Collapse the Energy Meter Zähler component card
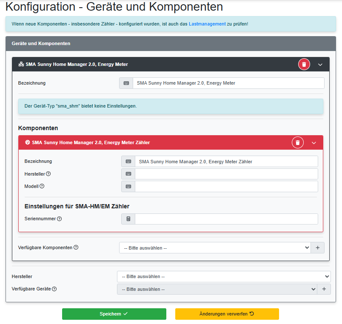Screen dimensions: 342x324 [x=314, y=143]
